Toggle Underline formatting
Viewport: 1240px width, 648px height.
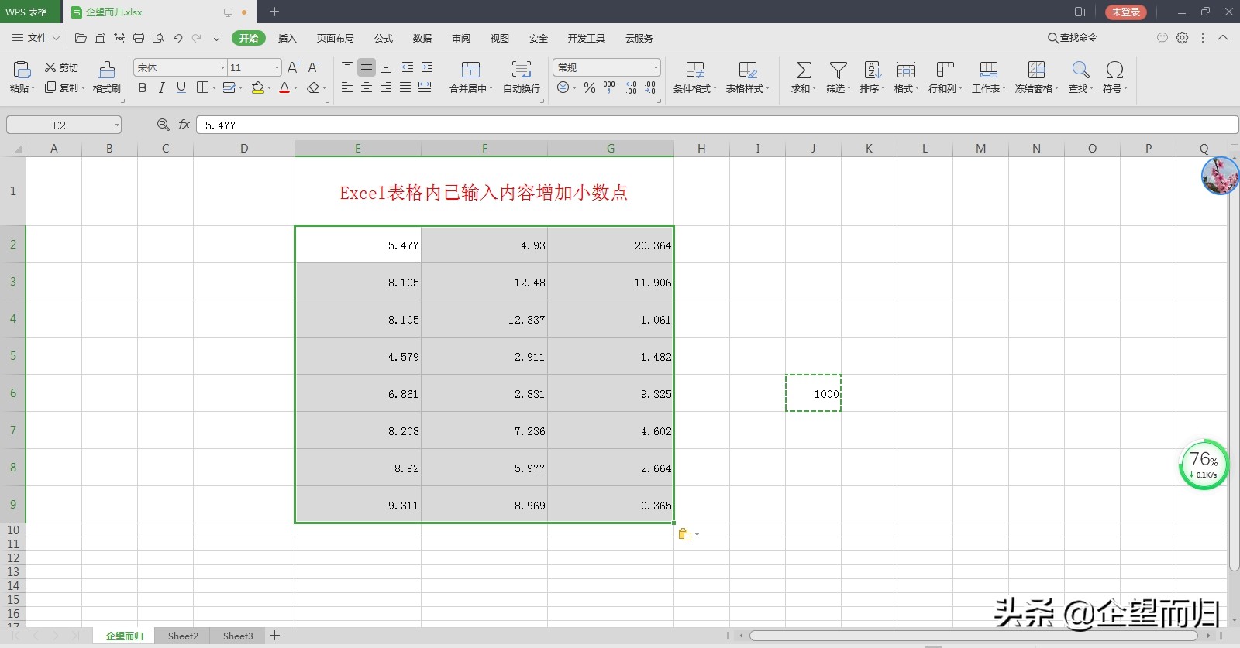pos(181,87)
